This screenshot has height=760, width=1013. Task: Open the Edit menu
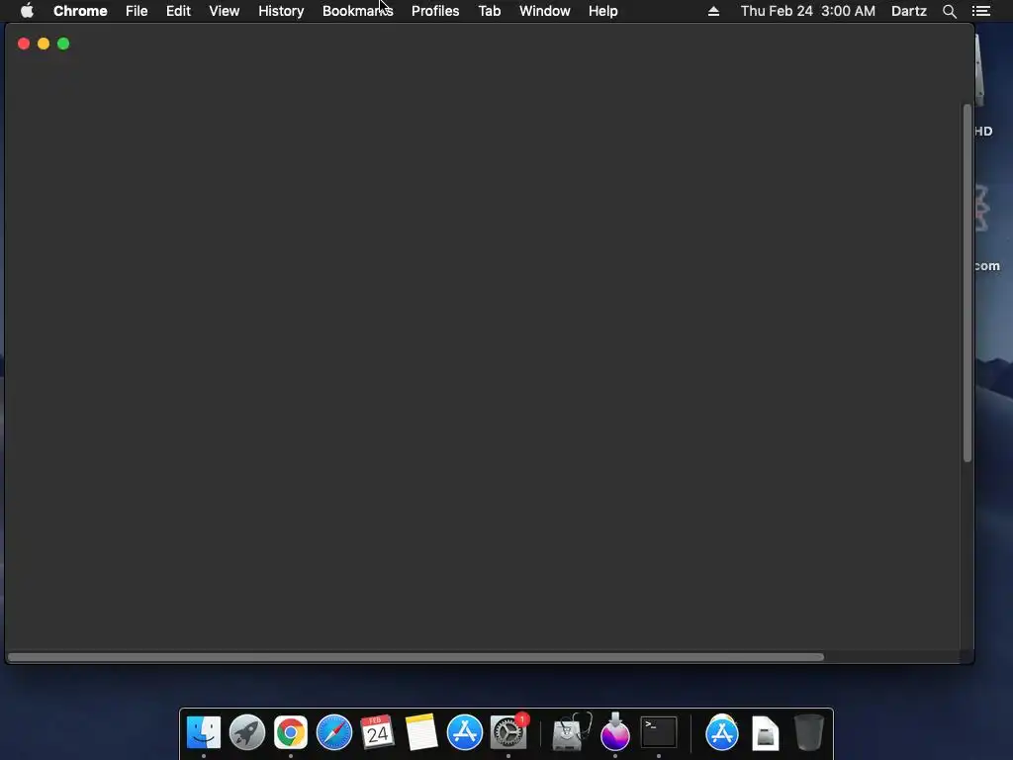point(178,11)
